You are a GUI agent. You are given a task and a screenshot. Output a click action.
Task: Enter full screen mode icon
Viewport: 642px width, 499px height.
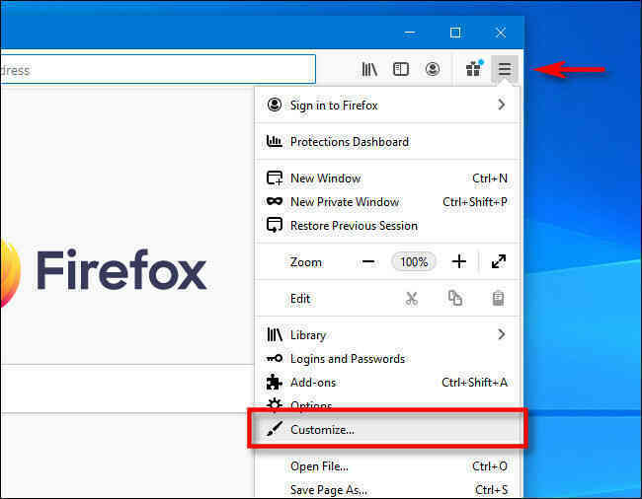(x=498, y=261)
